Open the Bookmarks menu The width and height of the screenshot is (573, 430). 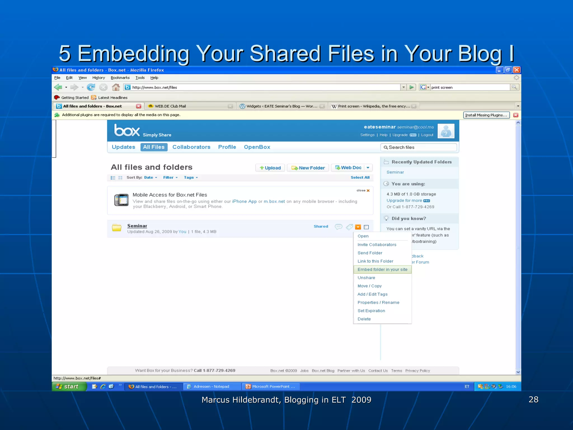click(120, 78)
